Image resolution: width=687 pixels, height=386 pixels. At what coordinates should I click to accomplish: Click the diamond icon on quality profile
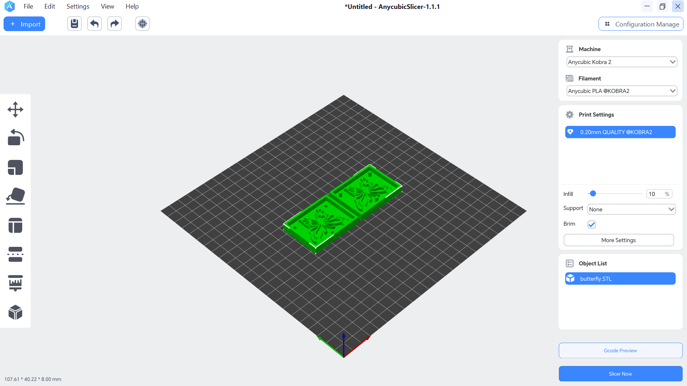[570, 132]
